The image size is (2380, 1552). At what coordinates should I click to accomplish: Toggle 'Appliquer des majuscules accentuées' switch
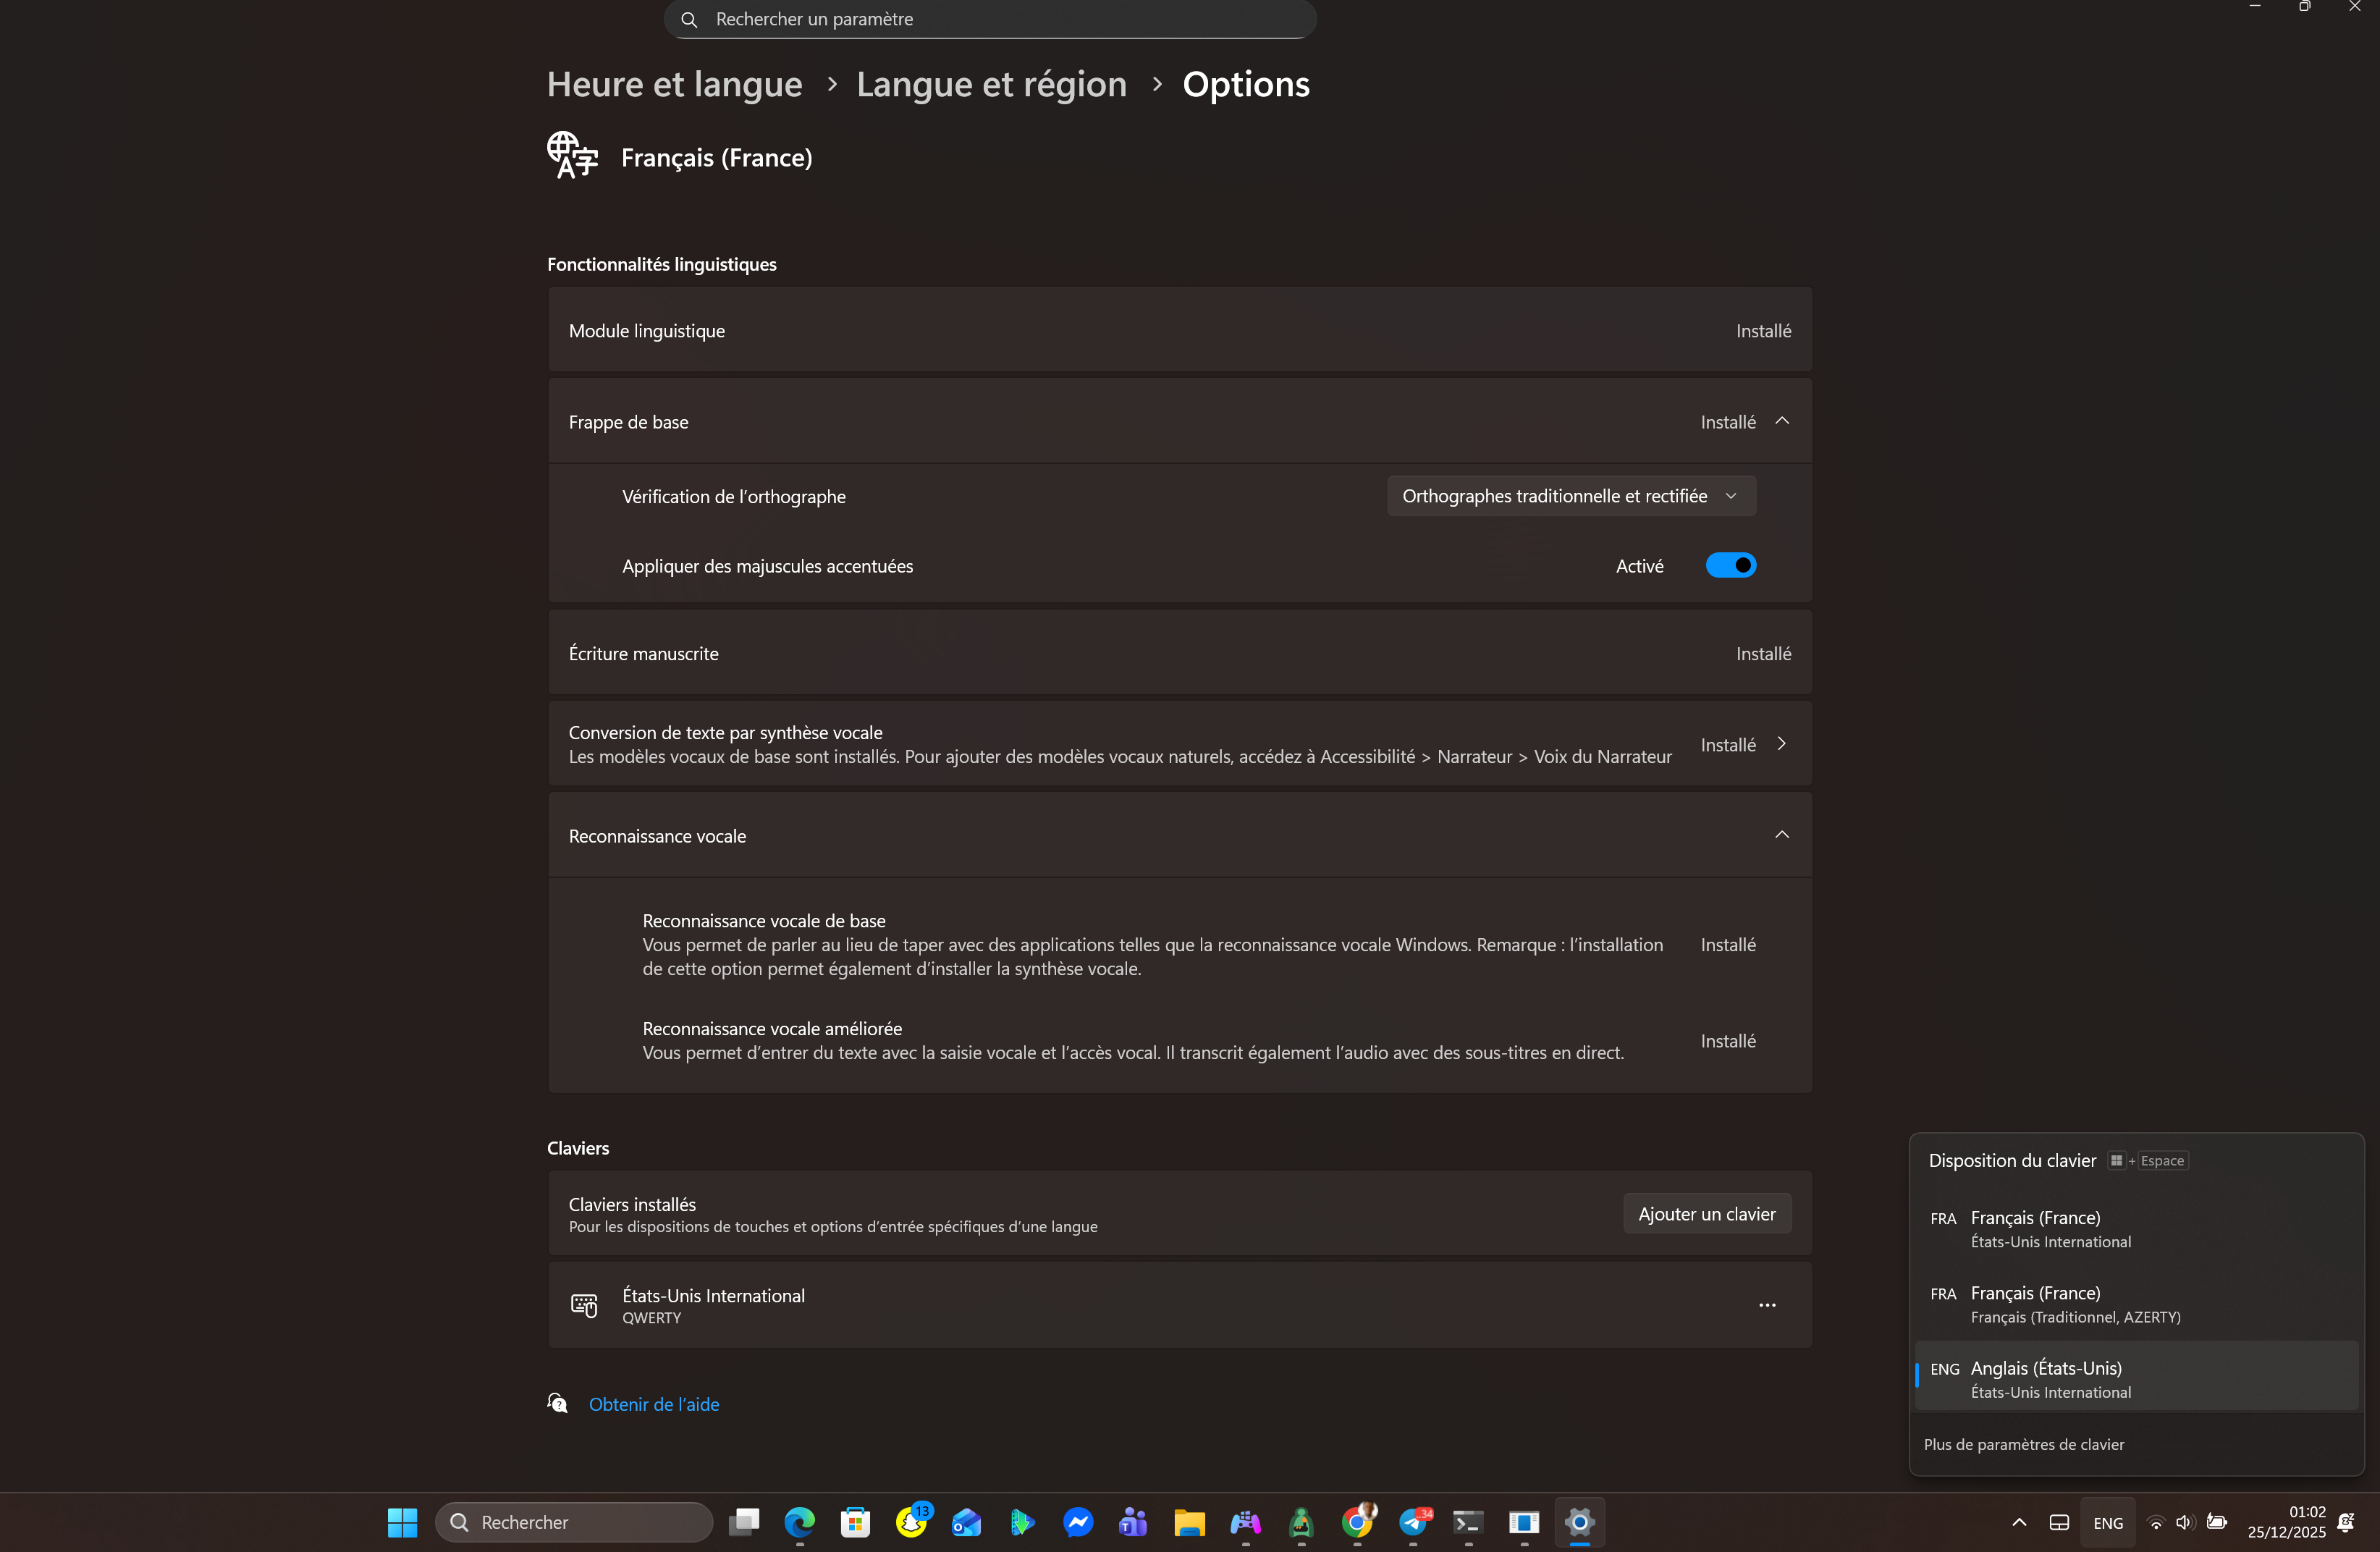(1730, 566)
